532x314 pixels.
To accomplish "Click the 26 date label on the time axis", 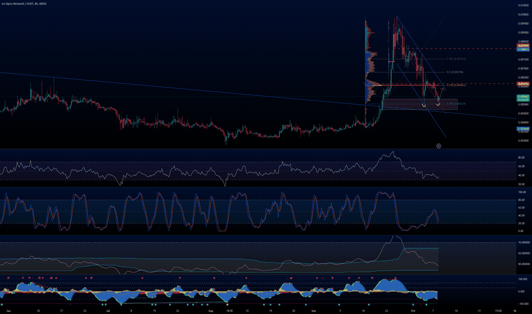I will click(293, 311).
